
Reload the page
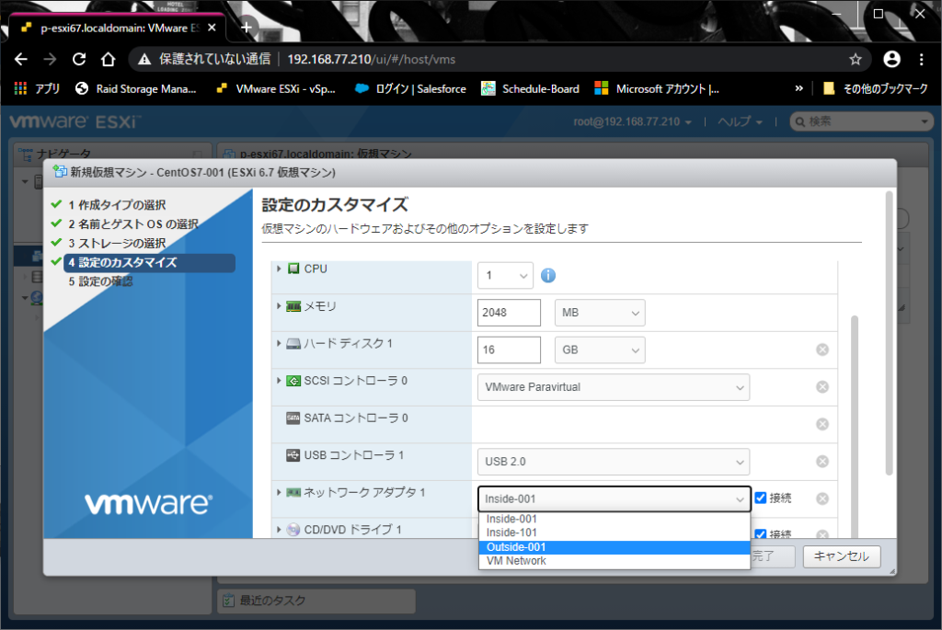click(x=79, y=59)
